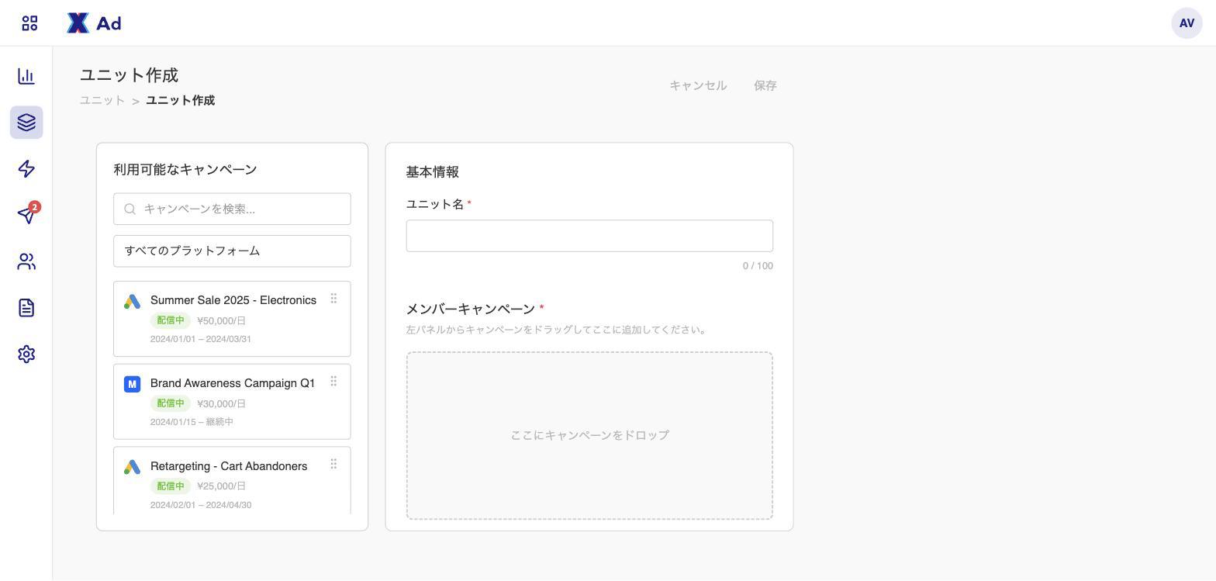Image resolution: width=1216 pixels, height=581 pixels.
Task: Open the lightning bolt sidebar icon
Action: tap(26, 169)
